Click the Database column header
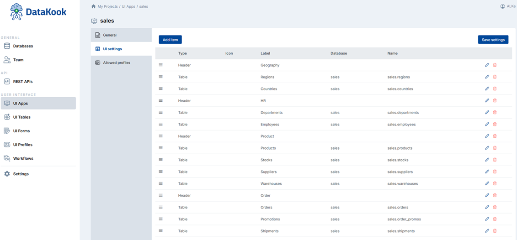This screenshot has height=240, width=517. pos(339,53)
